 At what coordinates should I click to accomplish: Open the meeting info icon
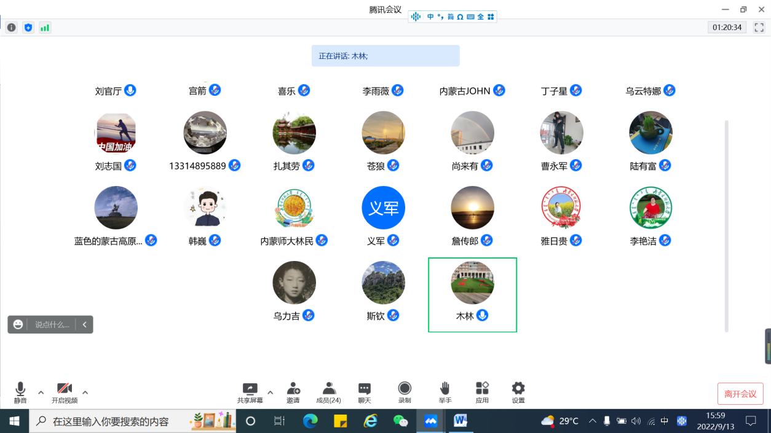click(11, 28)
